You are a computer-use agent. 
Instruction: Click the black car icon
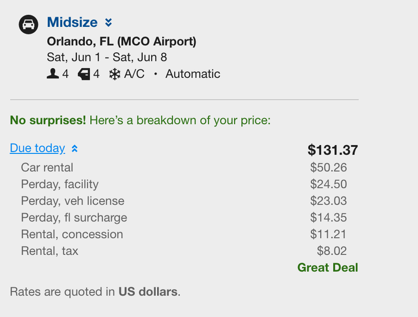pyautogui.click(x=29, y=24)
